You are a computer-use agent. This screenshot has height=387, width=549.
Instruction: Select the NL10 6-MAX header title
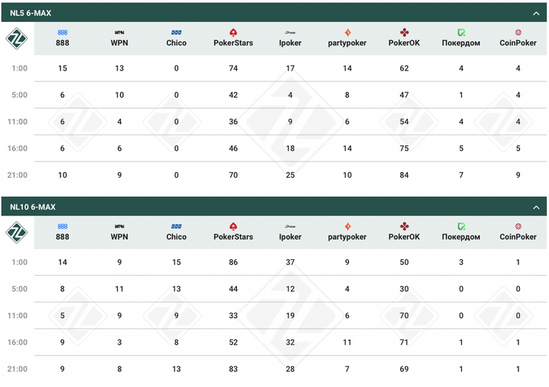click(x=34, y=207)
